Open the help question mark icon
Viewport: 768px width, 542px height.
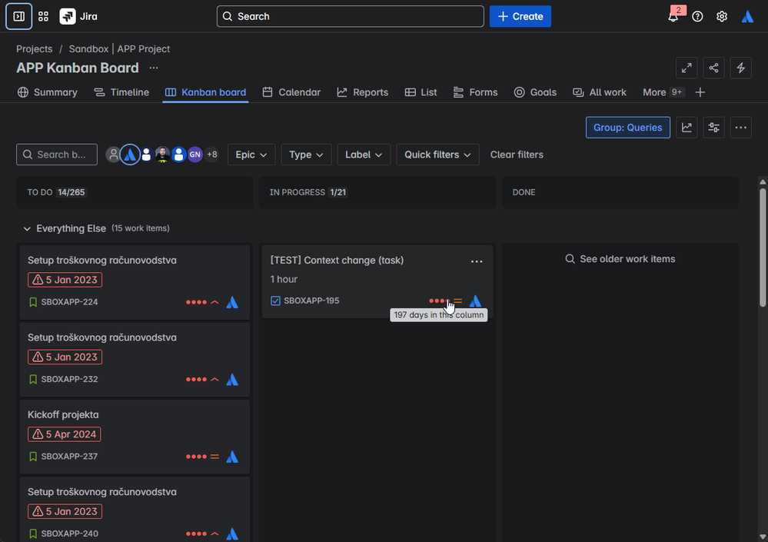pos(697,16)
